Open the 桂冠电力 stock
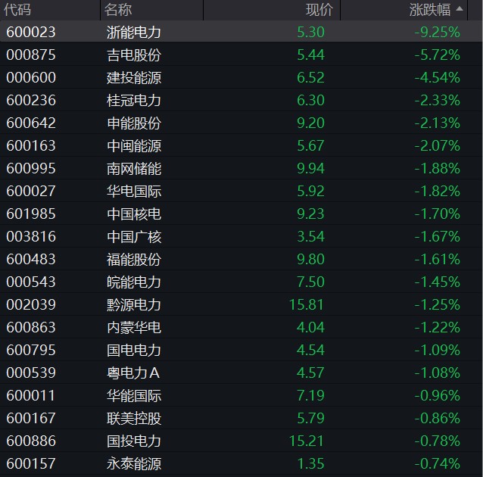The height and width of the screenshot is (477, 483). click(134, 100)
